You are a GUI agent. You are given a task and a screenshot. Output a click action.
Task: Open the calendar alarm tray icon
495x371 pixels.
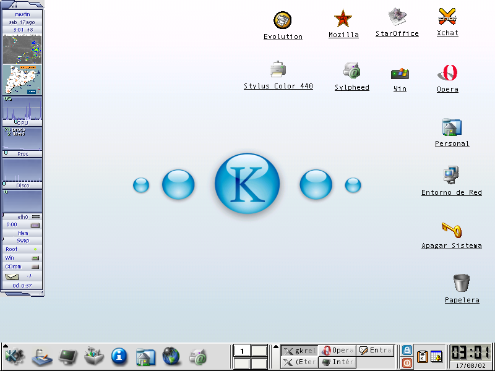pos(437,357)
